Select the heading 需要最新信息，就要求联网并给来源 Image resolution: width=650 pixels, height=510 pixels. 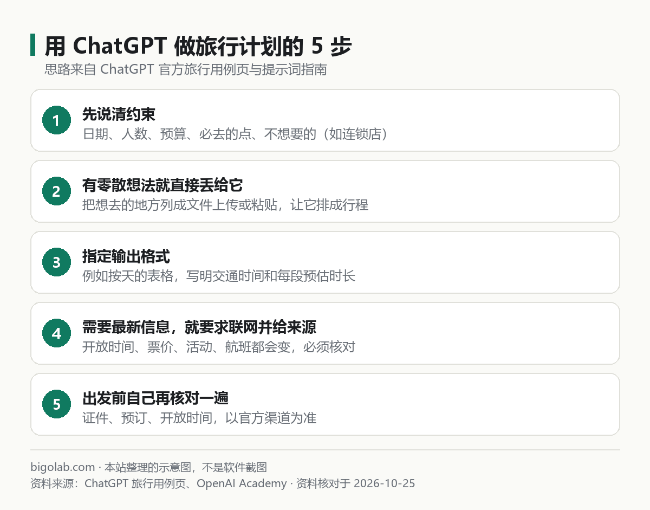point(199,327)
